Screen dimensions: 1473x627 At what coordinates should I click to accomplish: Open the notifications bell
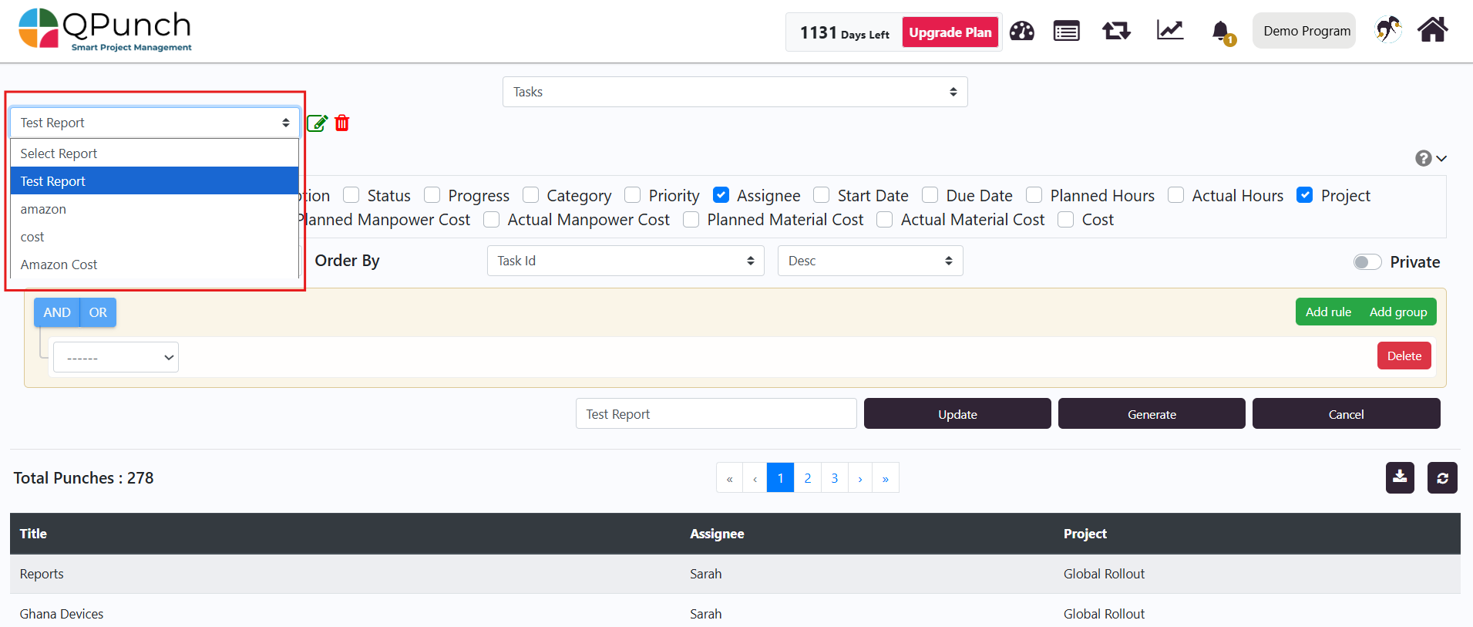1220,32
